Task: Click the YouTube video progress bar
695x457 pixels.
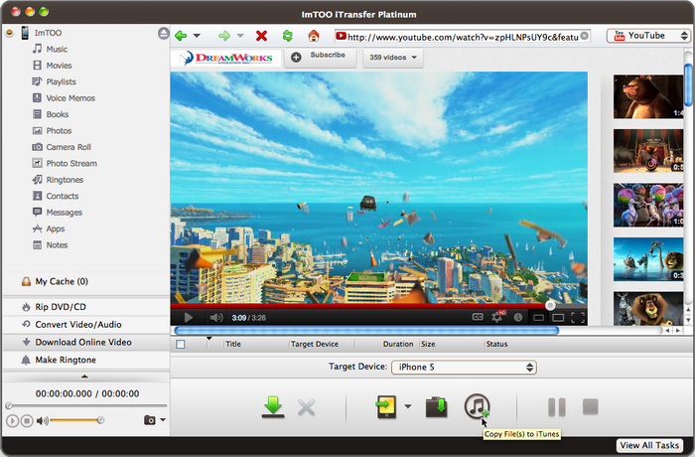Action: (x=379, y=306)
